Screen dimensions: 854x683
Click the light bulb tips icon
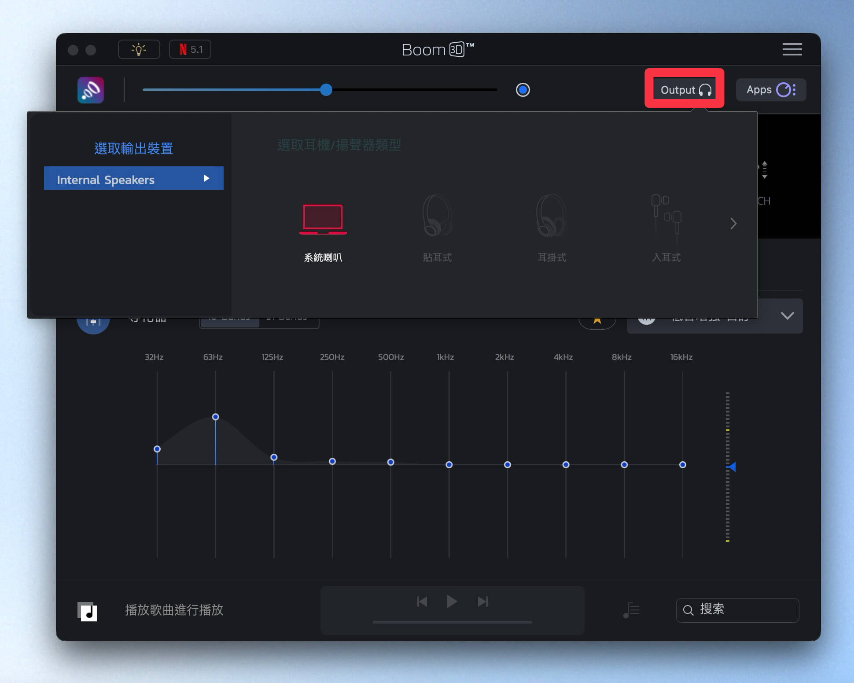(139, 49)
